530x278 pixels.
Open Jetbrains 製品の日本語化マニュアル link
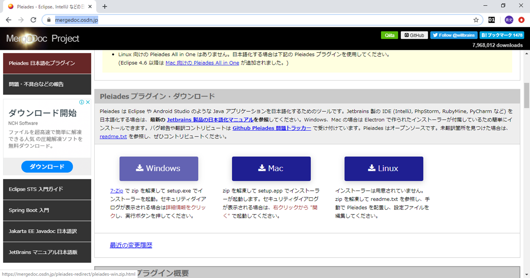(x=210, y=120)
